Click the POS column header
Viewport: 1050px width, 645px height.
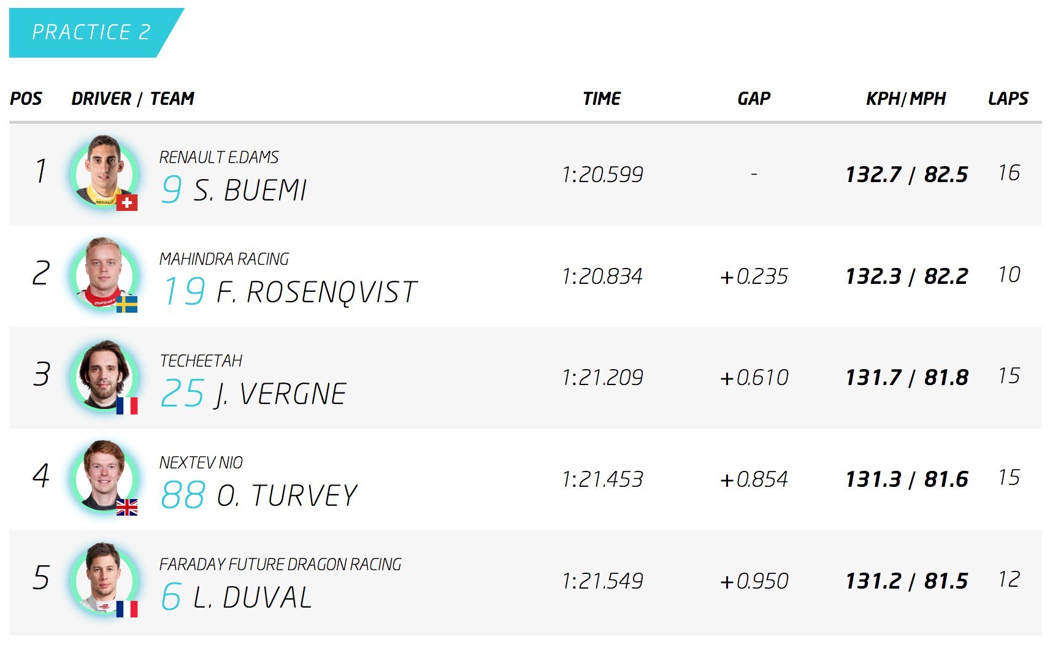26,99
